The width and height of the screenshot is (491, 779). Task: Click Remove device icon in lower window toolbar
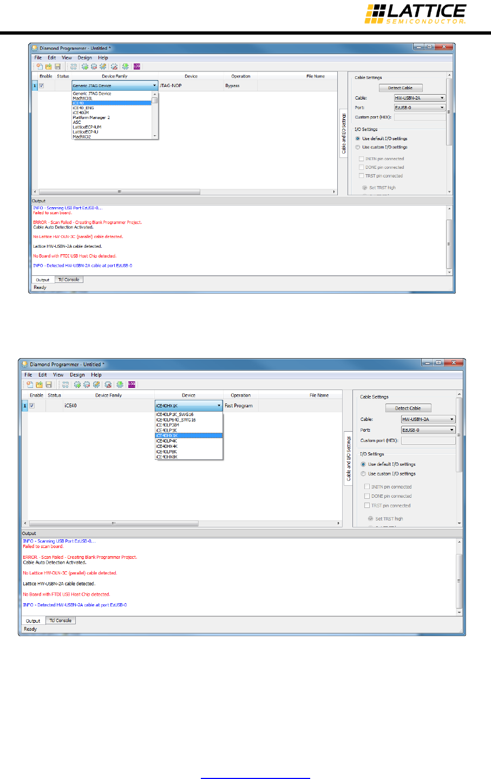[87, 385]
